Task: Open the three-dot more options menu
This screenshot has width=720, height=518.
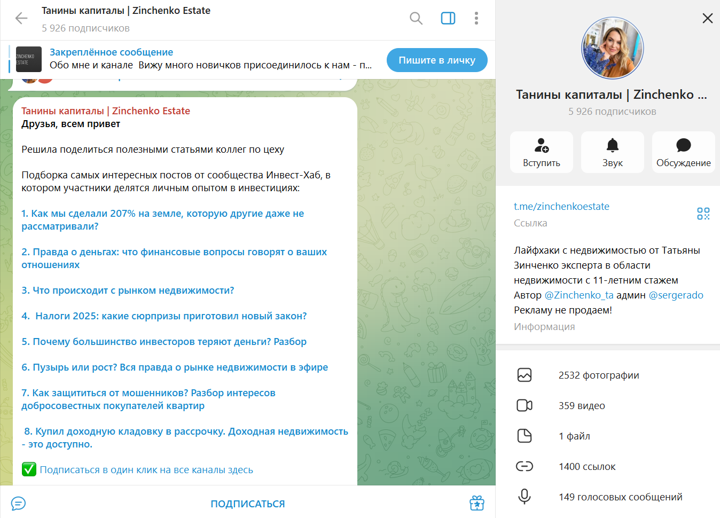Action: click(x=476, y=18)
